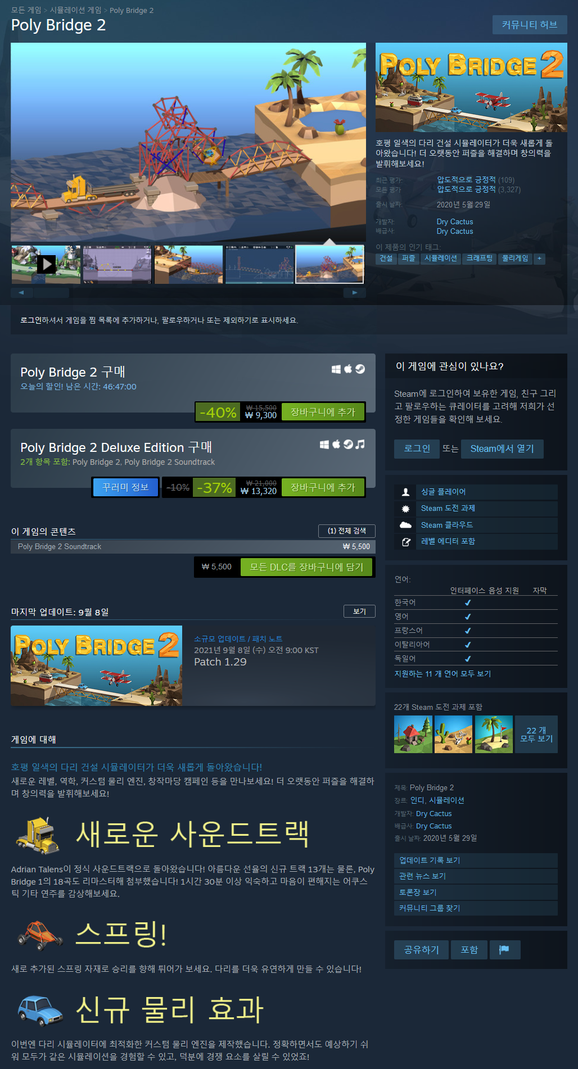Play the trailer video thumbnail
This screenshot has height=1069, width=578.
click(x=46, y=264)
